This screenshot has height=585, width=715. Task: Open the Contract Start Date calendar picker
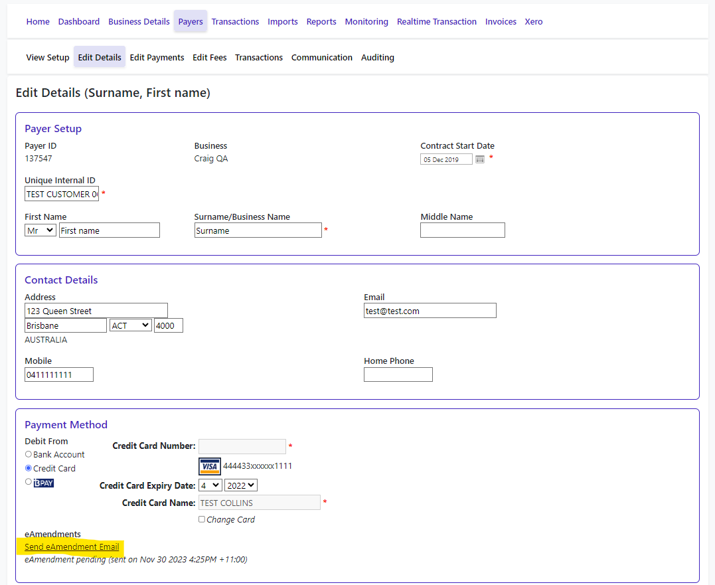(x=480, y=159)
